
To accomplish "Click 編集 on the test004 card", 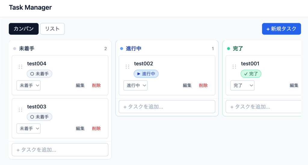I will [80, 85].
